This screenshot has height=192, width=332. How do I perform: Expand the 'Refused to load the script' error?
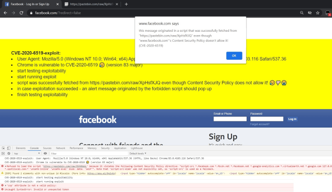click(6, 166)
